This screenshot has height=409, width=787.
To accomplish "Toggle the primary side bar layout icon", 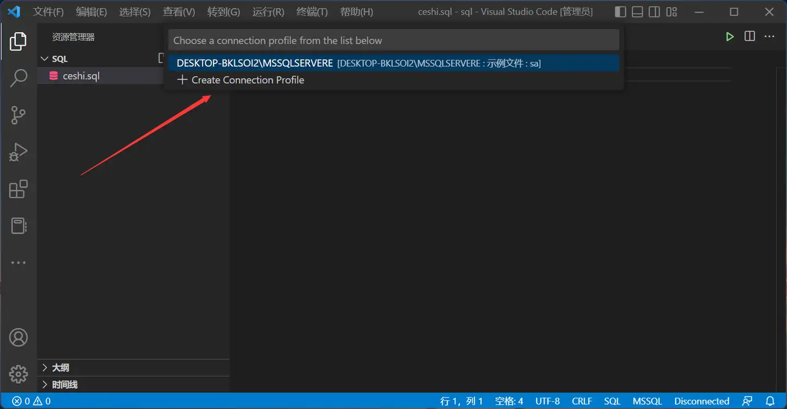I will [x=620, y=11].
